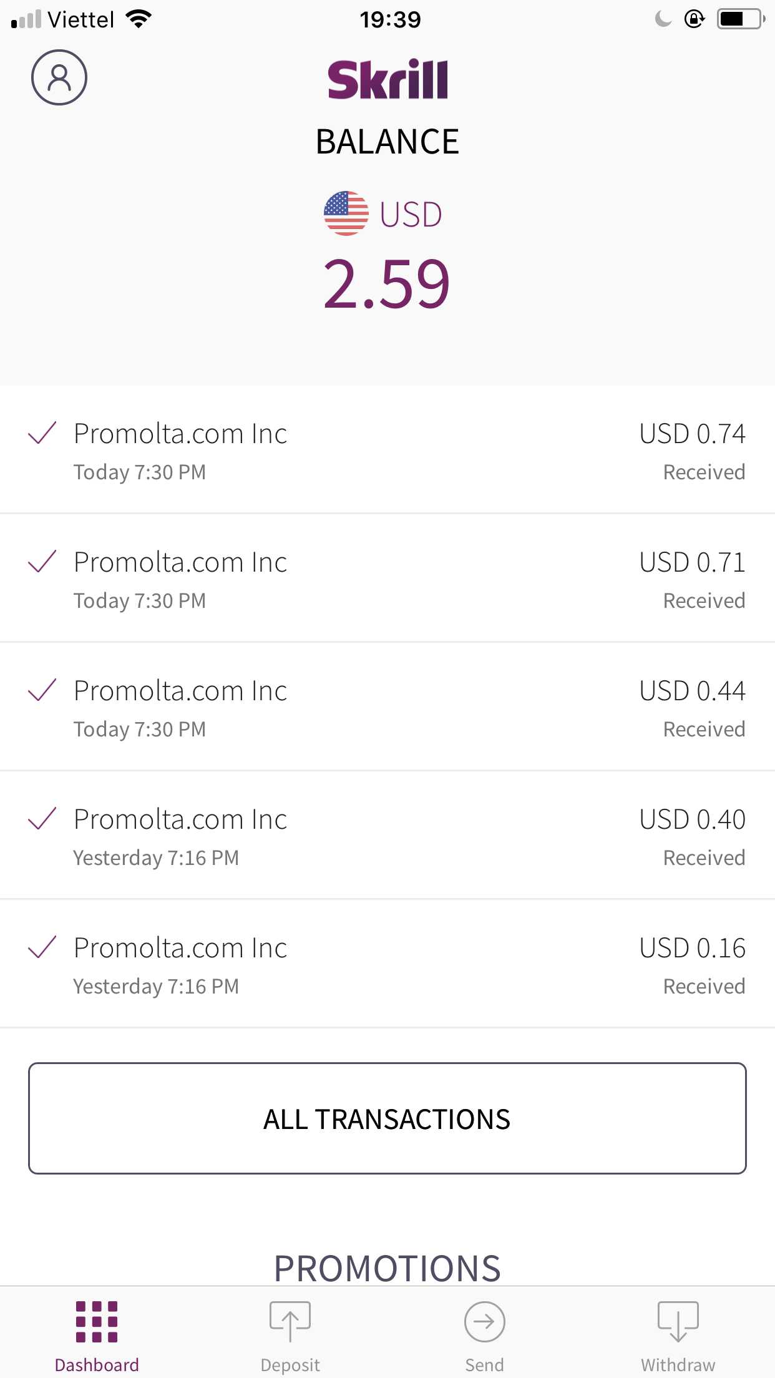Tap the Withdraw download icon
Screen dimensions: 775x1378
[x=678, y=1321]
